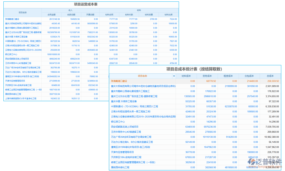Open 上海市美容医院ICU手术室净化工程 project link
Image resolution: width=285 pixels, height=171 pixels.
point(21,99)
